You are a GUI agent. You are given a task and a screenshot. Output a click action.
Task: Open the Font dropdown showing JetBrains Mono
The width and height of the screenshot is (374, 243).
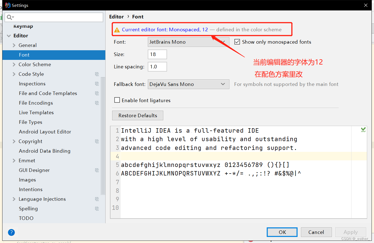pyautogui.click(x=188, y=42)
